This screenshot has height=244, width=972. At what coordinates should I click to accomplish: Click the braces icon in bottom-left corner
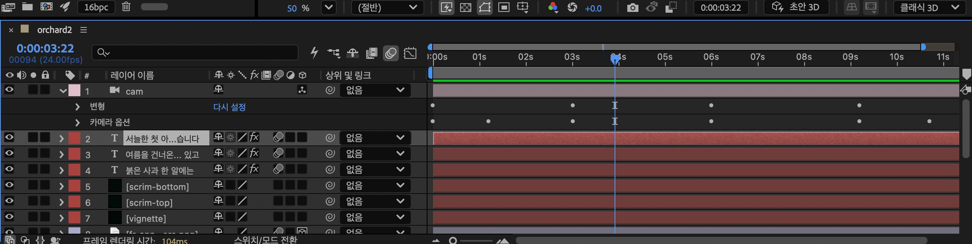(x=40, y=240)
